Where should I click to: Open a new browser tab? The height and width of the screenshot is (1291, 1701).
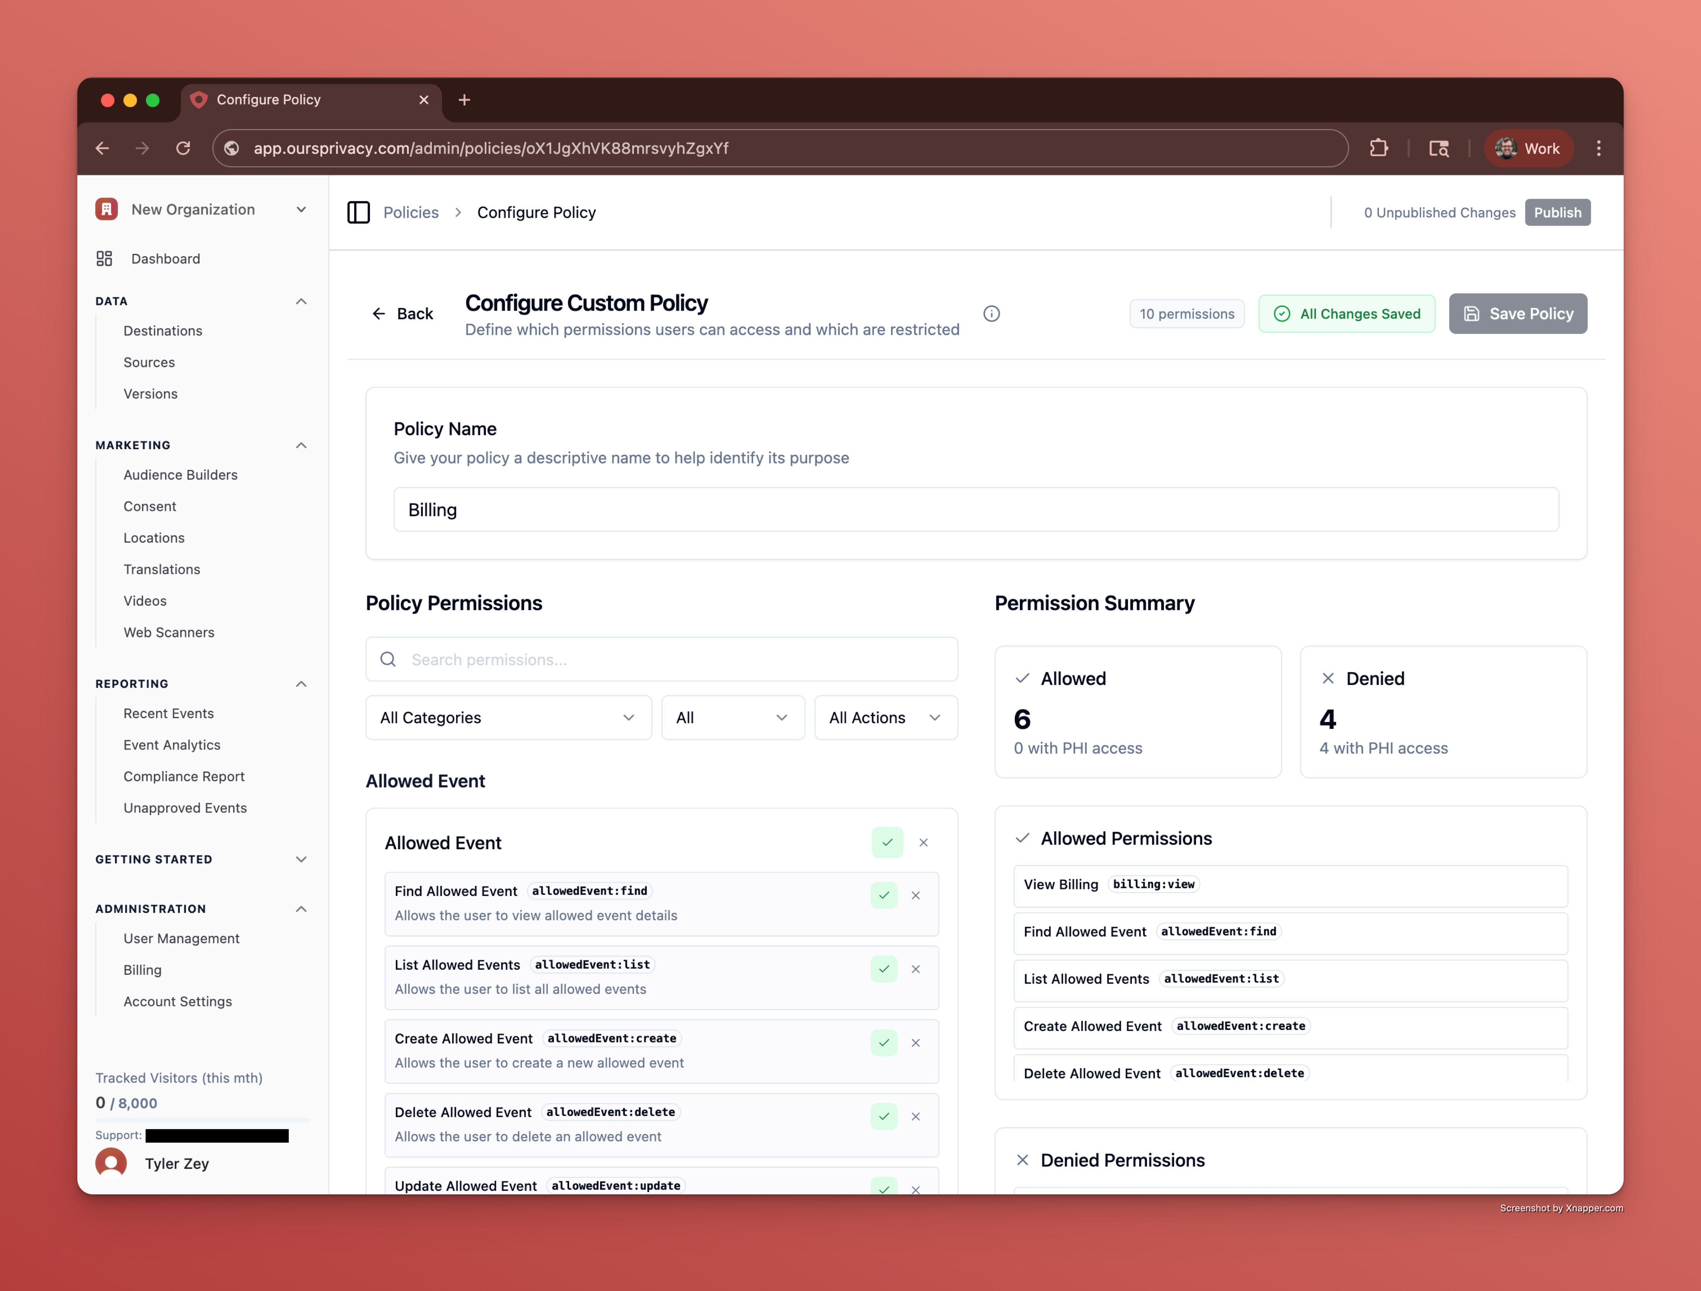(464, 100)
